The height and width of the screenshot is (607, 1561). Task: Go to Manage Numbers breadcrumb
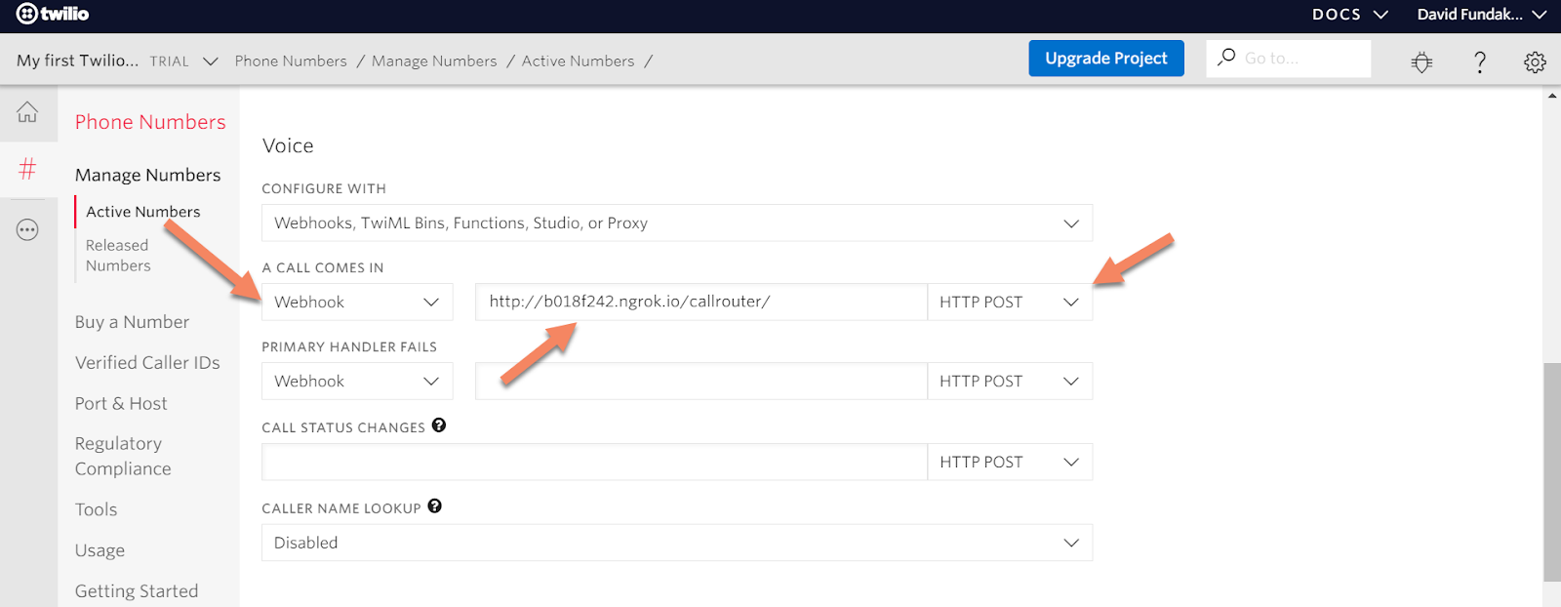[x=434, y=61]
